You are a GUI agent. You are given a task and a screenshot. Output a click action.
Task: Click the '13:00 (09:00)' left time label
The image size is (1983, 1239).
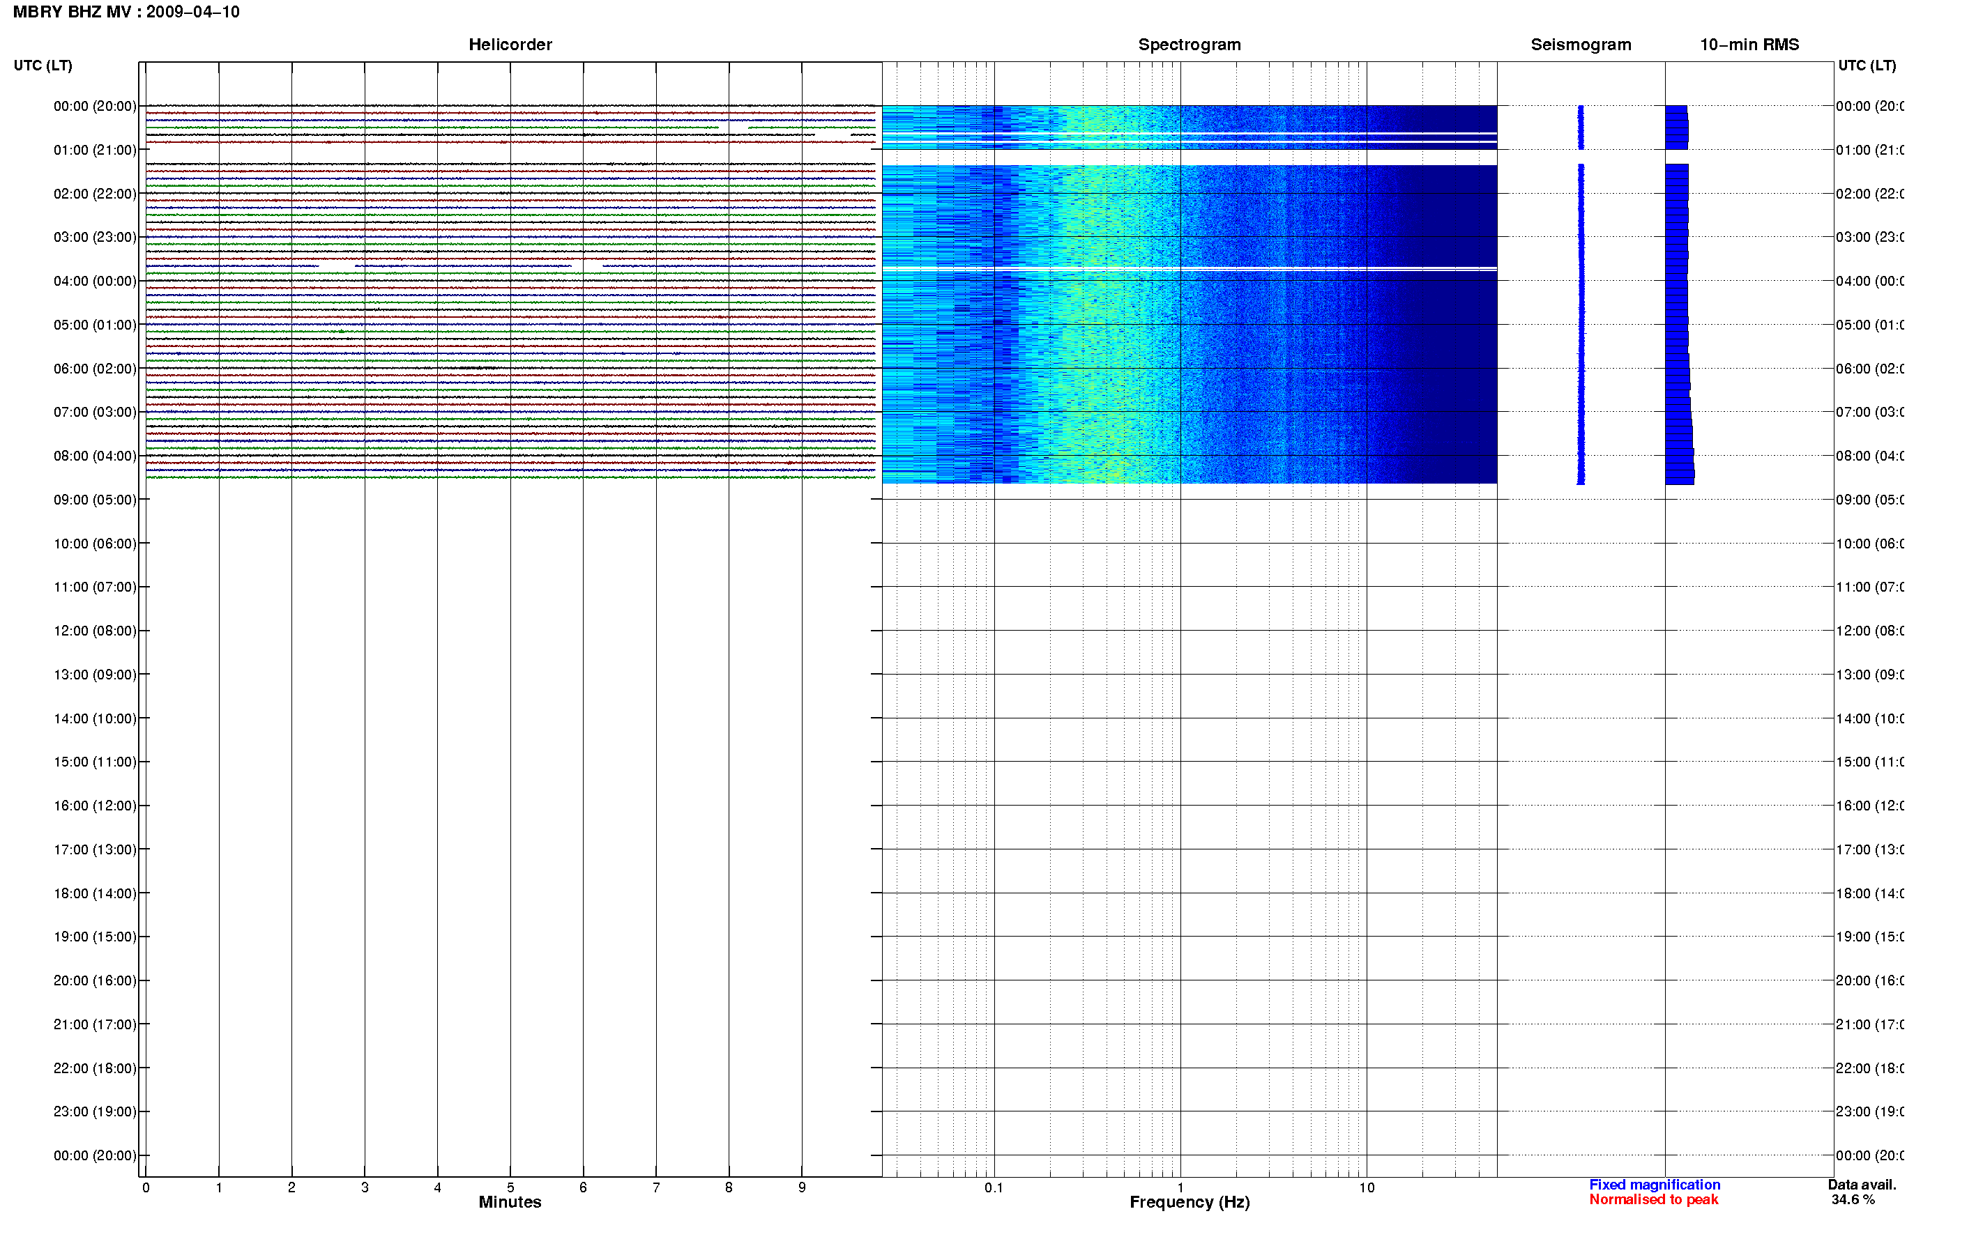tap(95, 675)
